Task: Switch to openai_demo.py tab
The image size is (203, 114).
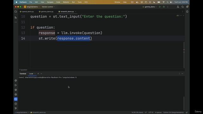Action: click(x=27, y=12)
